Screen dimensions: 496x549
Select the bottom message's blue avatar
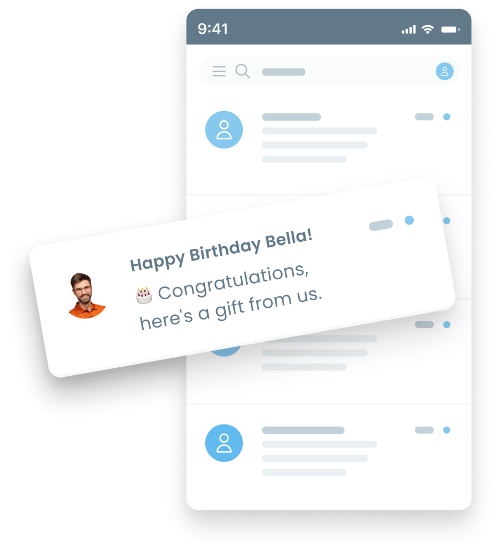coord(224,443)
